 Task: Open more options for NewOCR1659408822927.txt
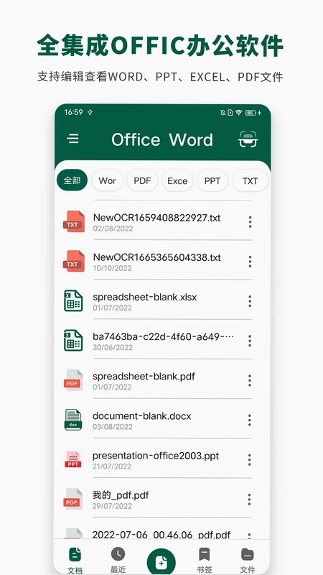pos(250,222)
